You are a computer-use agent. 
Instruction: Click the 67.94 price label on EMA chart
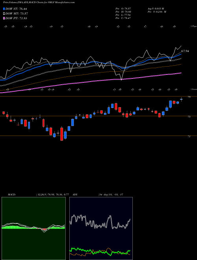[x=185, y=51]
